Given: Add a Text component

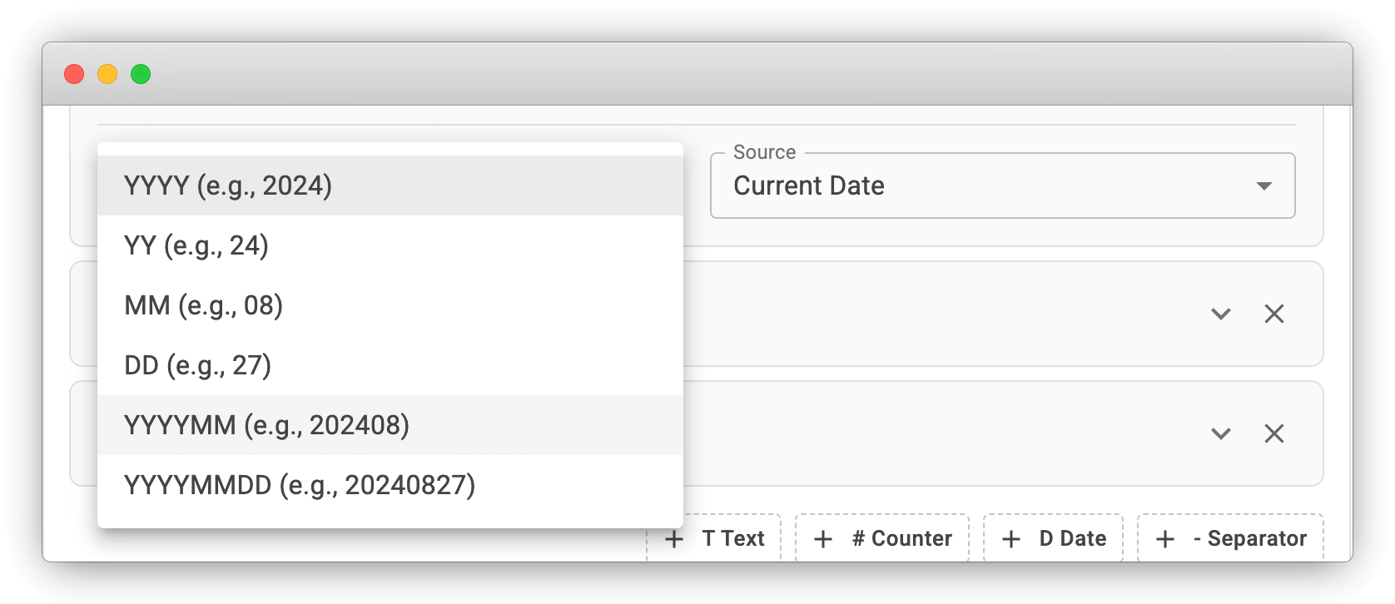Looking at the screenshot, I should click(x=713, y=538).
